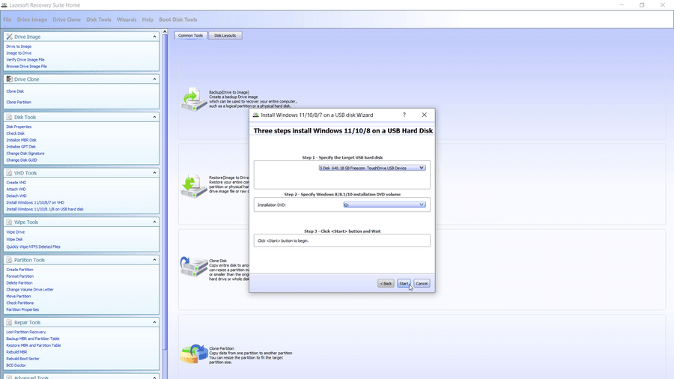
Task: Click the Clone Disk drive icon
Action: point(194,267)
